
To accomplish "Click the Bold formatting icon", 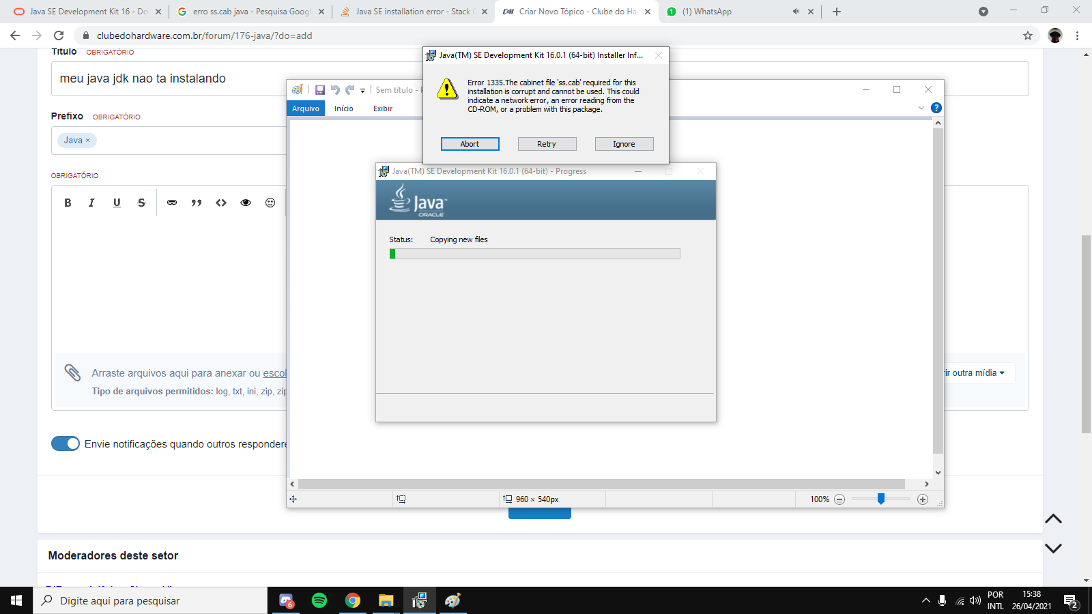I will pyautogui.click(x=68, y=203).
